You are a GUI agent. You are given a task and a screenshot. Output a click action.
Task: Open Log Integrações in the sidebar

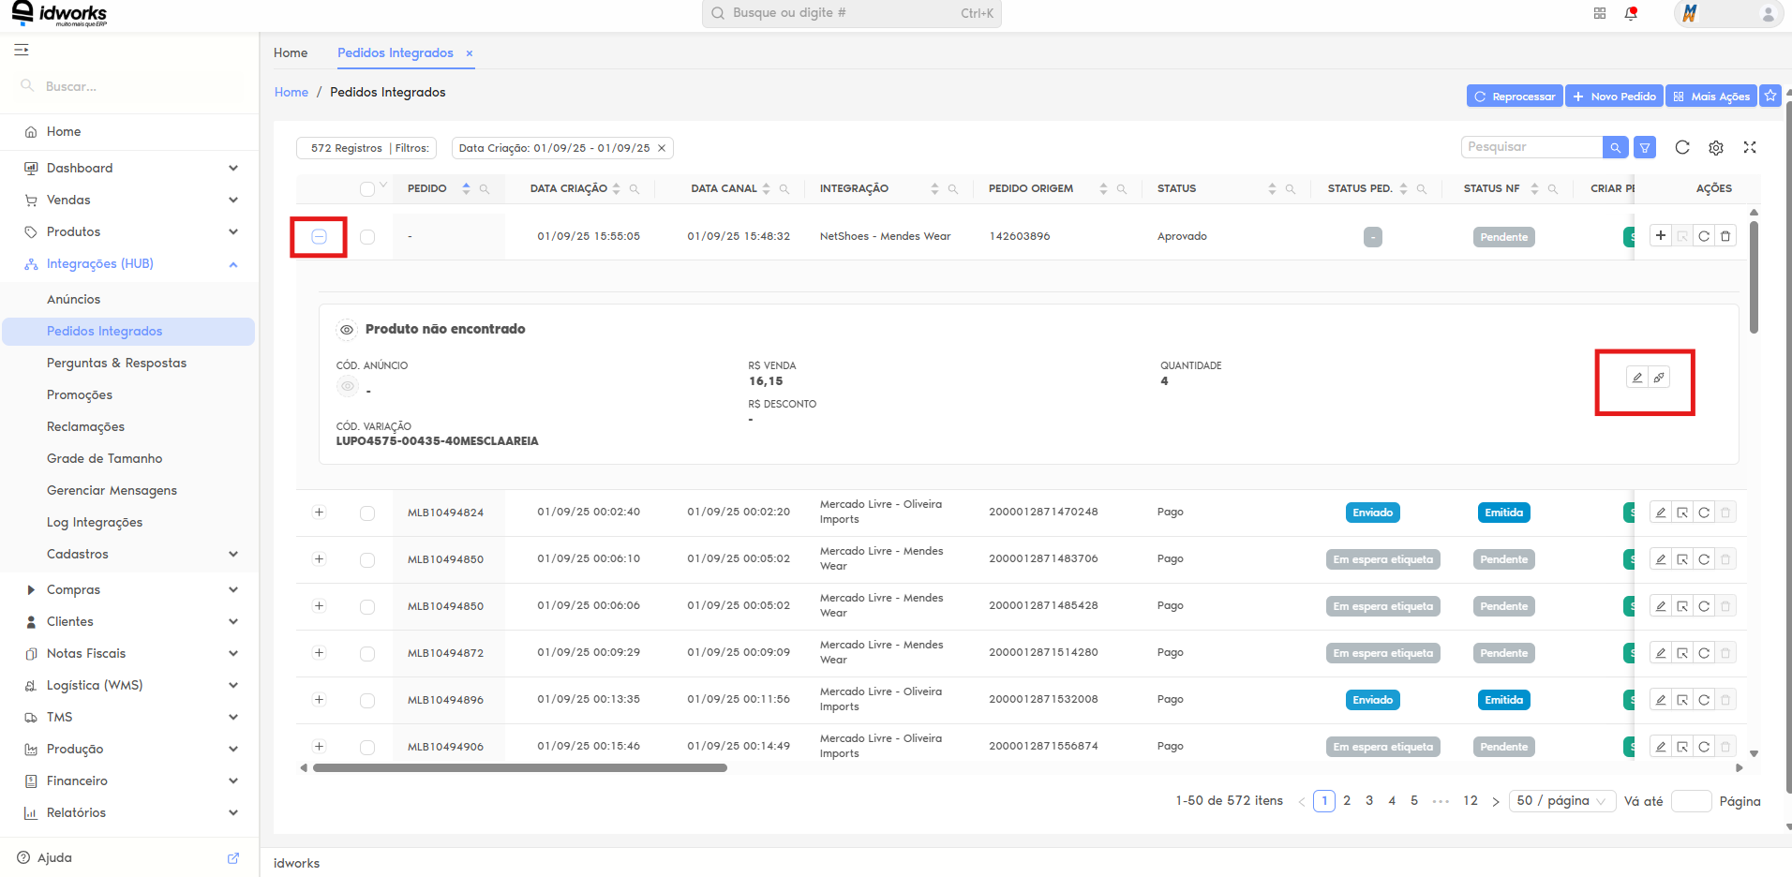95,522
